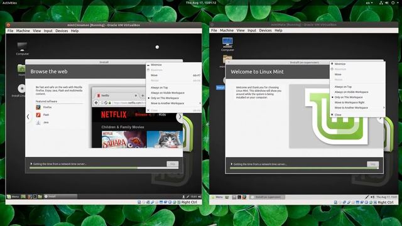This screenshot has width=402, height=226.
Task: Open View menu in mintMate VirtualBox window
Action: click(x=241, y=30)
